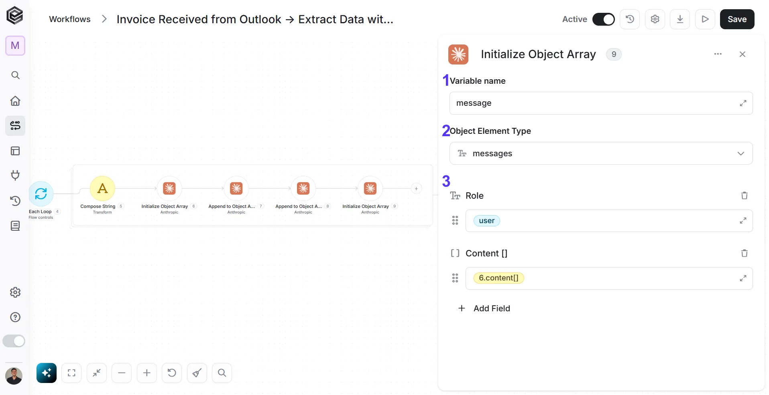
Task: Click the clean-up brush canvas icon
Action: coord(197,373)
